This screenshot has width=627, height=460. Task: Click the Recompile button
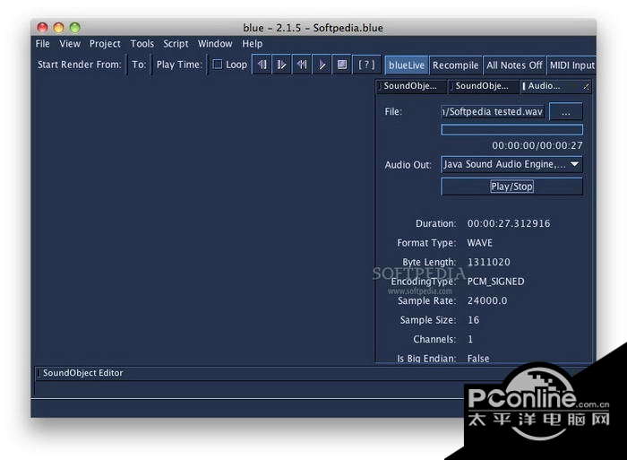tap(455, 65)
